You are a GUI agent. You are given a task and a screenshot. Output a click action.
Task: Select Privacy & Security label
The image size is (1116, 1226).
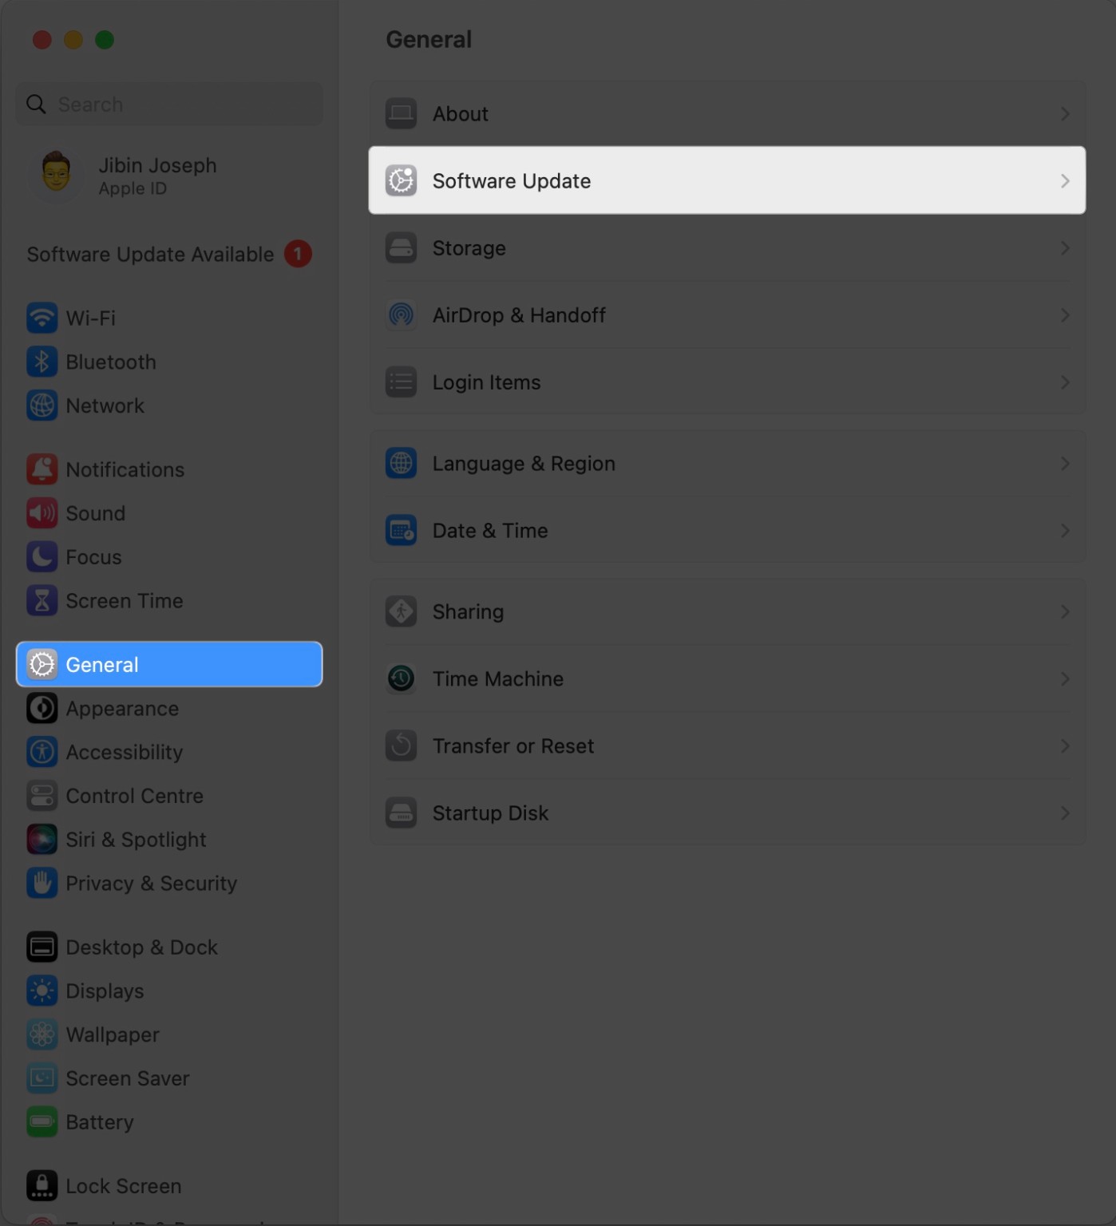152,884
